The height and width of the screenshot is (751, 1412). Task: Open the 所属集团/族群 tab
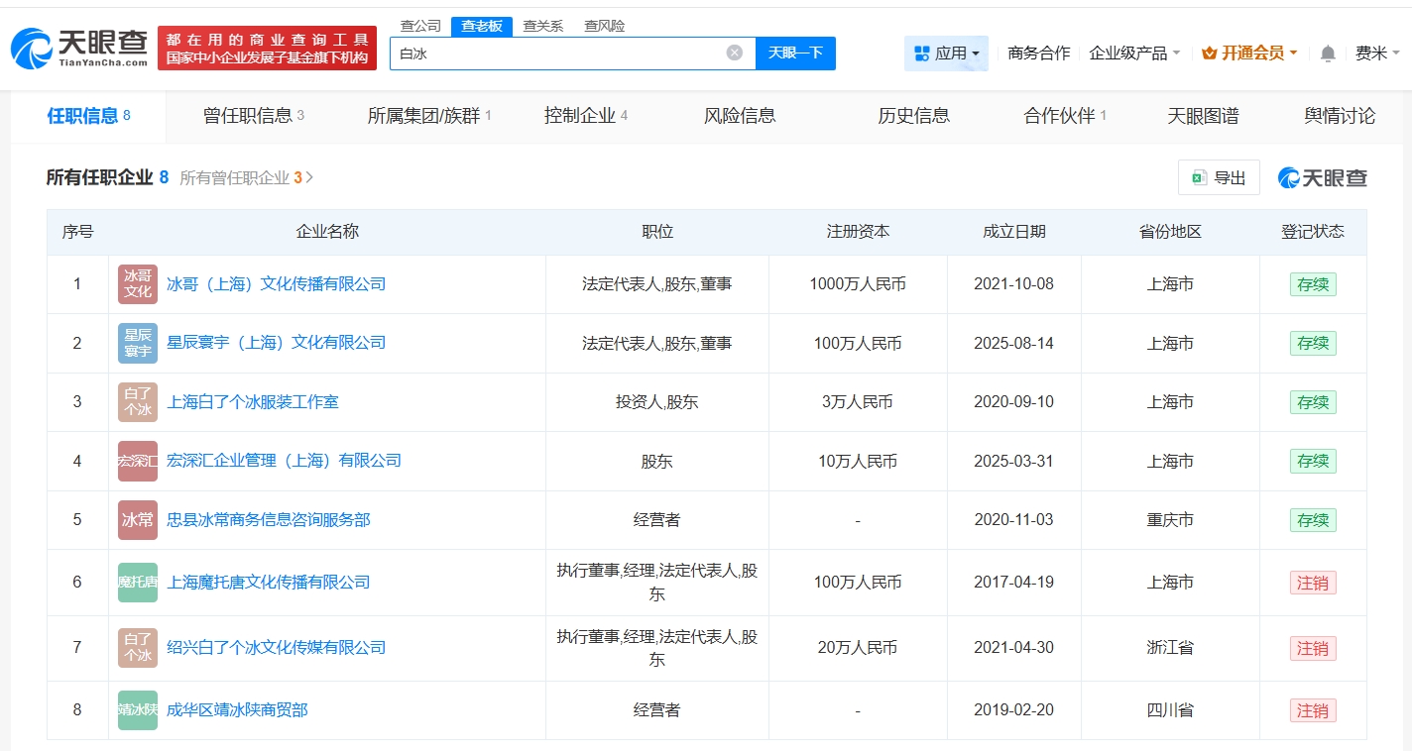(x=429, y=116)
